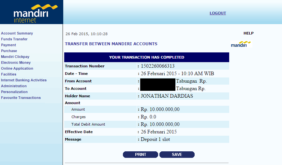This screenshot has height=165, width=282.
Task: Click the LOGOUT link
Action: pos(218,13)
